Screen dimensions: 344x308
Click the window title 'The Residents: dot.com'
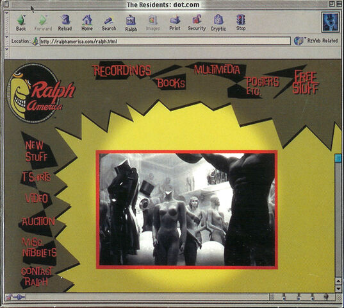click(x=163, y=4)
